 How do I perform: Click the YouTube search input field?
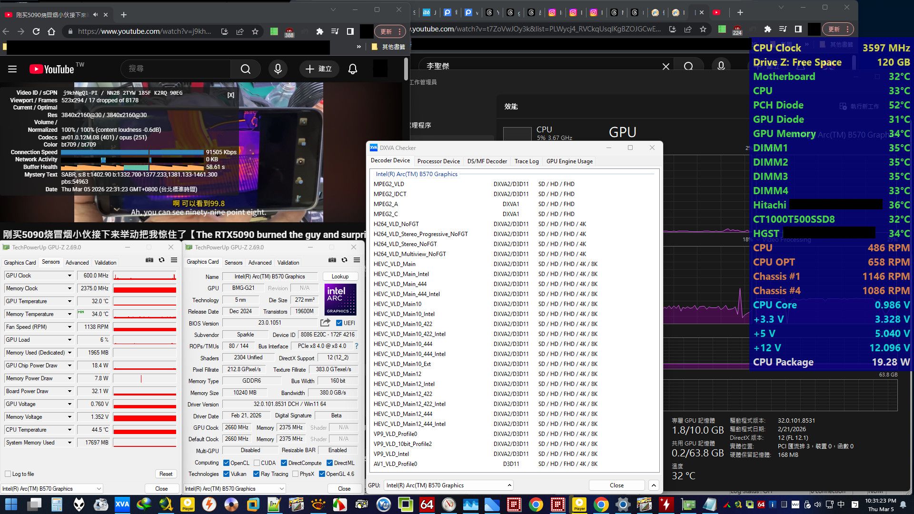click(x=176, y=69)
